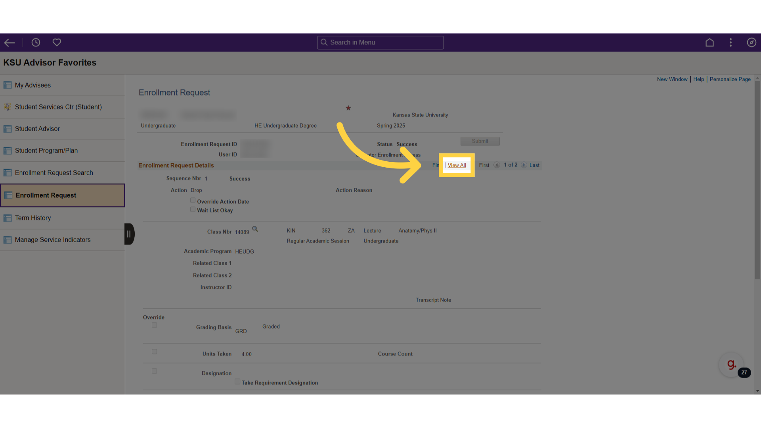This screenshot has width=761, height=428.
Task: Show next row arrow icon
Action: (524, 165)
